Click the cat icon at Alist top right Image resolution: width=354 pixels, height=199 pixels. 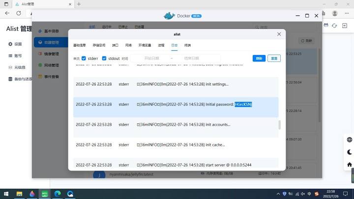(x=326, y=25)
